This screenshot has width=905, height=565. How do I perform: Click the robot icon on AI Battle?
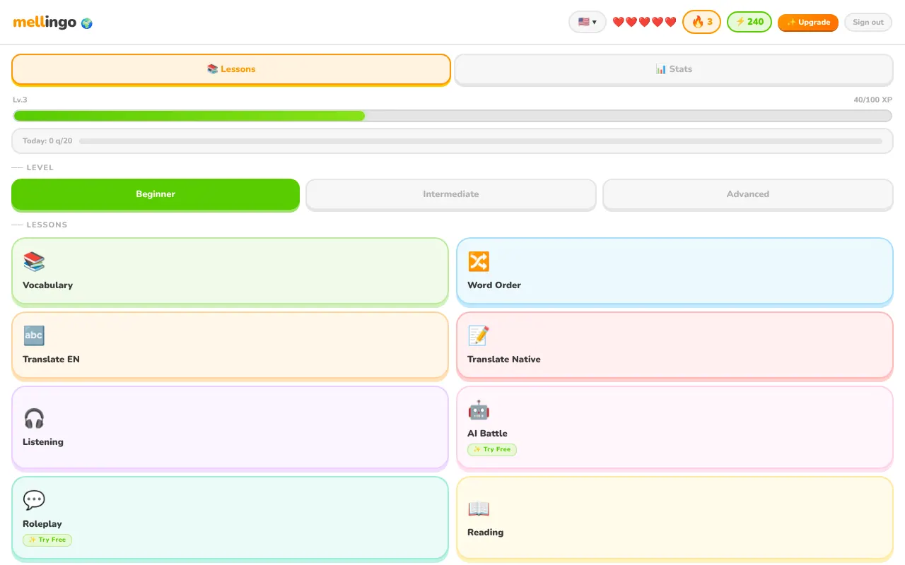(x=479, y=410)
